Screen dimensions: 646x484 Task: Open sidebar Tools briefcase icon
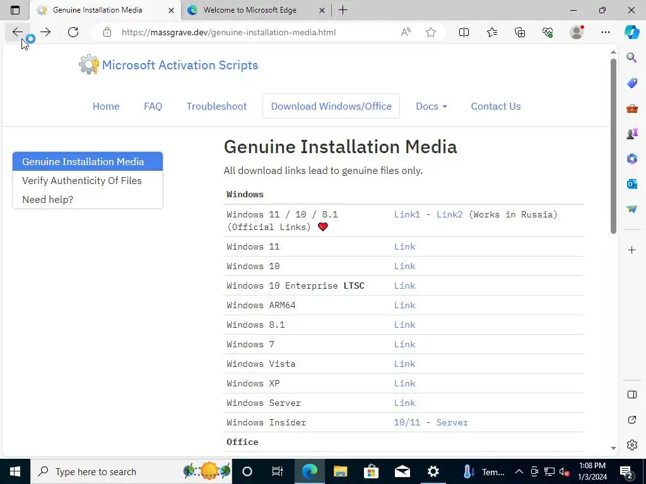point(631,108)
